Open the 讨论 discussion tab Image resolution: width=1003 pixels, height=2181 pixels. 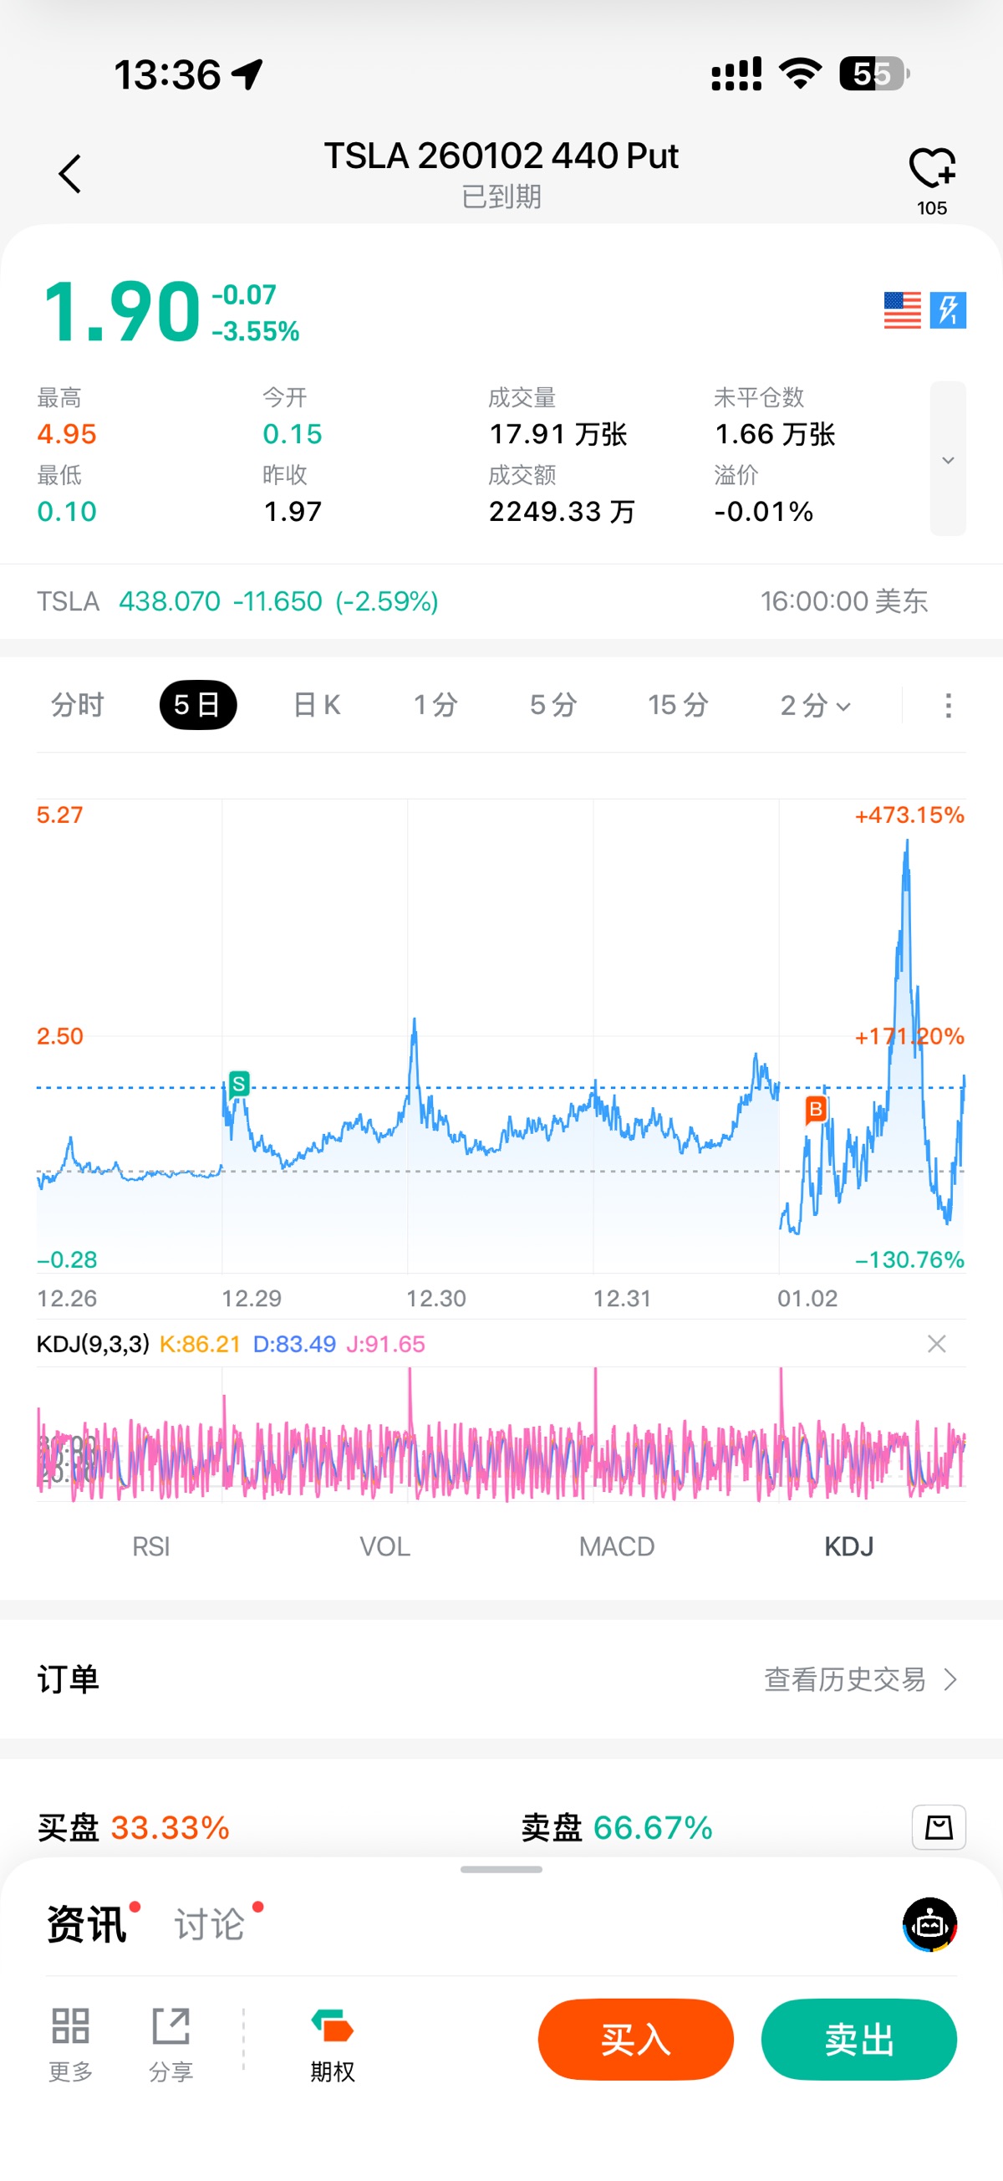(209, 1923)
